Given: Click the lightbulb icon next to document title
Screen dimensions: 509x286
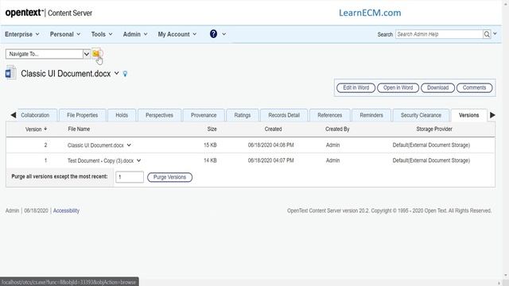Looking at the screenshot, I should (x=125, y=74).
